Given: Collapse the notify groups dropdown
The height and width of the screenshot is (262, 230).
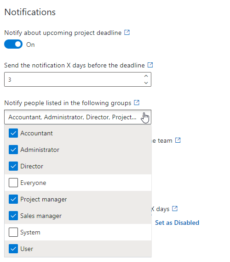Looking at the screenshot, I should 78,117.
